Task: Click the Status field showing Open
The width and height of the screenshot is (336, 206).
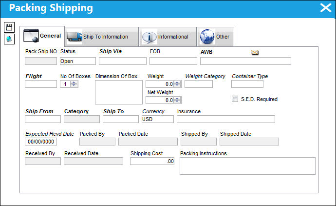Action: (x=78, y=61)
